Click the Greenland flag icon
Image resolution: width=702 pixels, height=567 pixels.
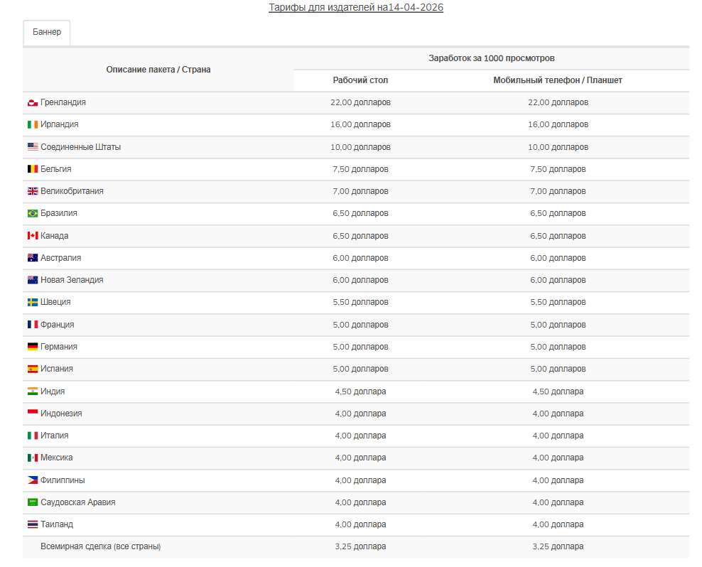[33, 103]
